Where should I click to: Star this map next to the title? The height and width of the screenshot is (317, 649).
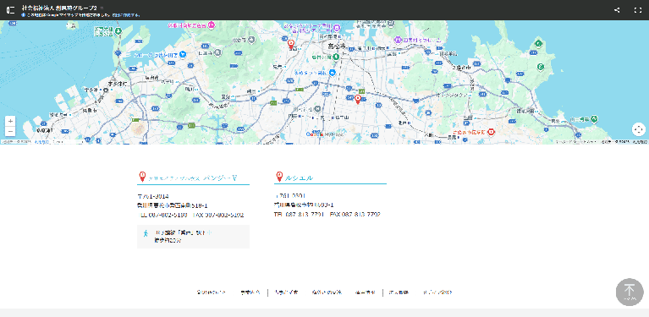(x=102, y=8)
